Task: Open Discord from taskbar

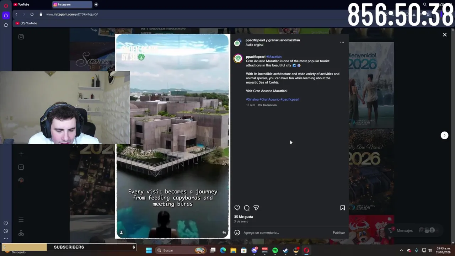Action: 254,250
